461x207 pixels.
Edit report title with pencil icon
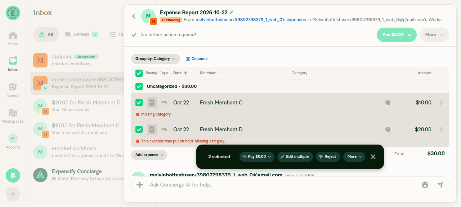click(232, 12)
